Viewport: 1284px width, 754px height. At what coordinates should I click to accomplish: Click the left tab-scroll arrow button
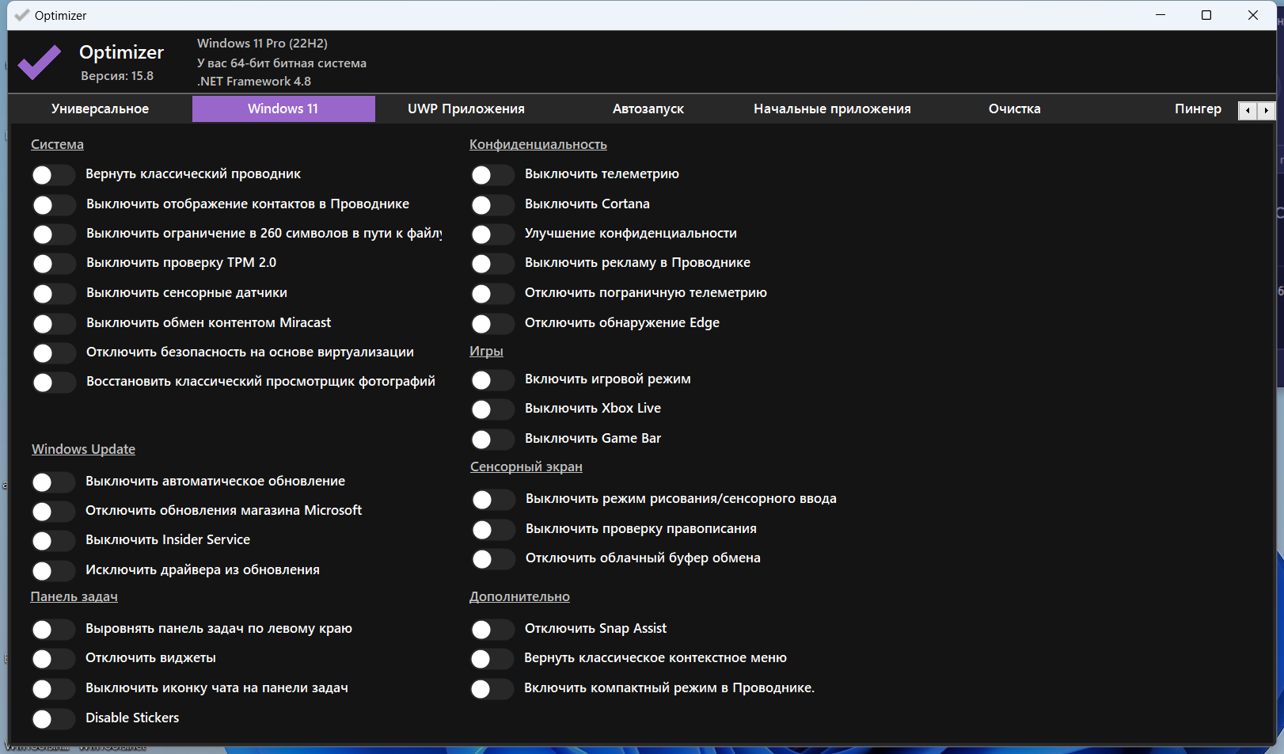pos(1248,111)
